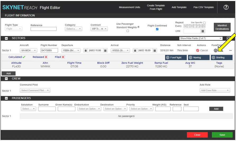Open the Flight Type dropdown
This screenshot has height=141, width=236.
click(x=13, y=29)
